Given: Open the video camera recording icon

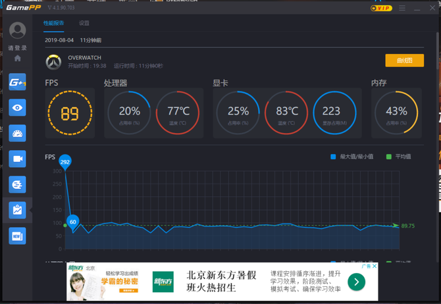Looking at the screenshot, I should tap(17, 159).
